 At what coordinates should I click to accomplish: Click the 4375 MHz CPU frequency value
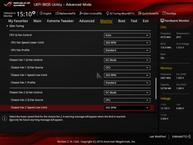[166, 37]
